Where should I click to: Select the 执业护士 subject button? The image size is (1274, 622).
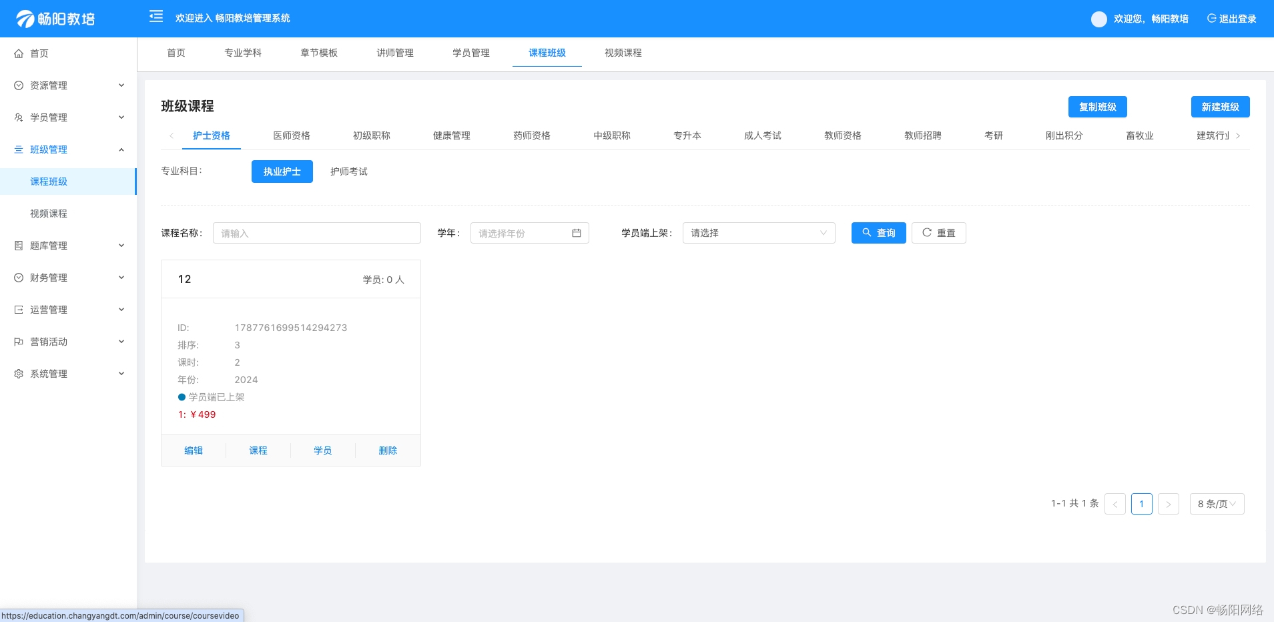(x=282, y=172)
